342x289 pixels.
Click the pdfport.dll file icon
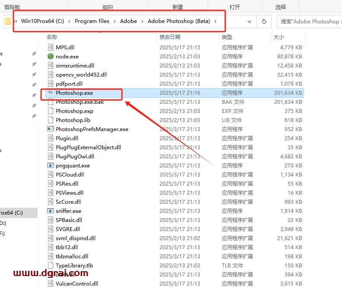coord(51,83)
